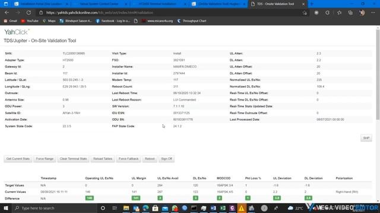Switch to the HT2000 Terminal Installation tab
This screenshot has width=380, height=213.
(x=159, y=4)
